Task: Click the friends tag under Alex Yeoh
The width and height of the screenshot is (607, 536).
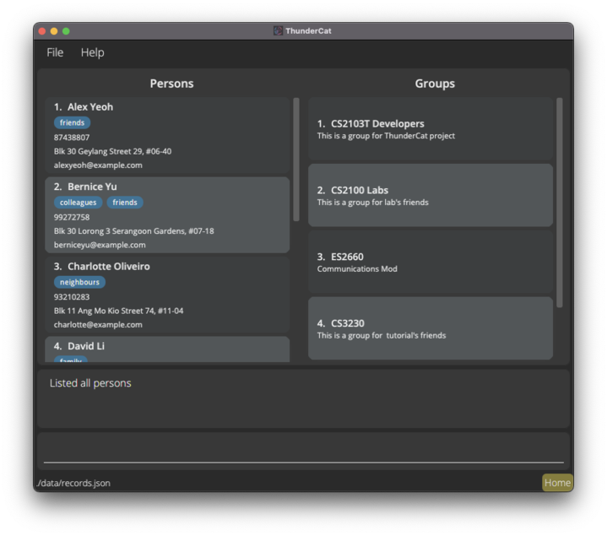Action: point(72,122)
